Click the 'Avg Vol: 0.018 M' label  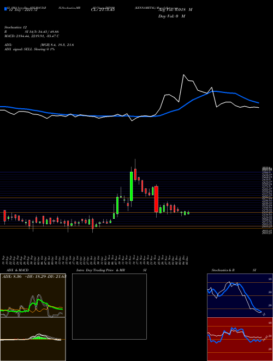coord(175,10)
